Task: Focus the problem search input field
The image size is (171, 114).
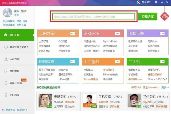Action: [94, 17]
